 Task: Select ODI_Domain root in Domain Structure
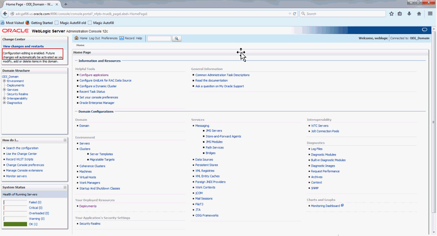click(10, 76)
